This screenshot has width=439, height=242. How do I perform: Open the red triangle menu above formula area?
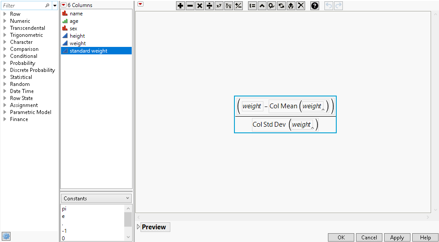pos(140,4)
